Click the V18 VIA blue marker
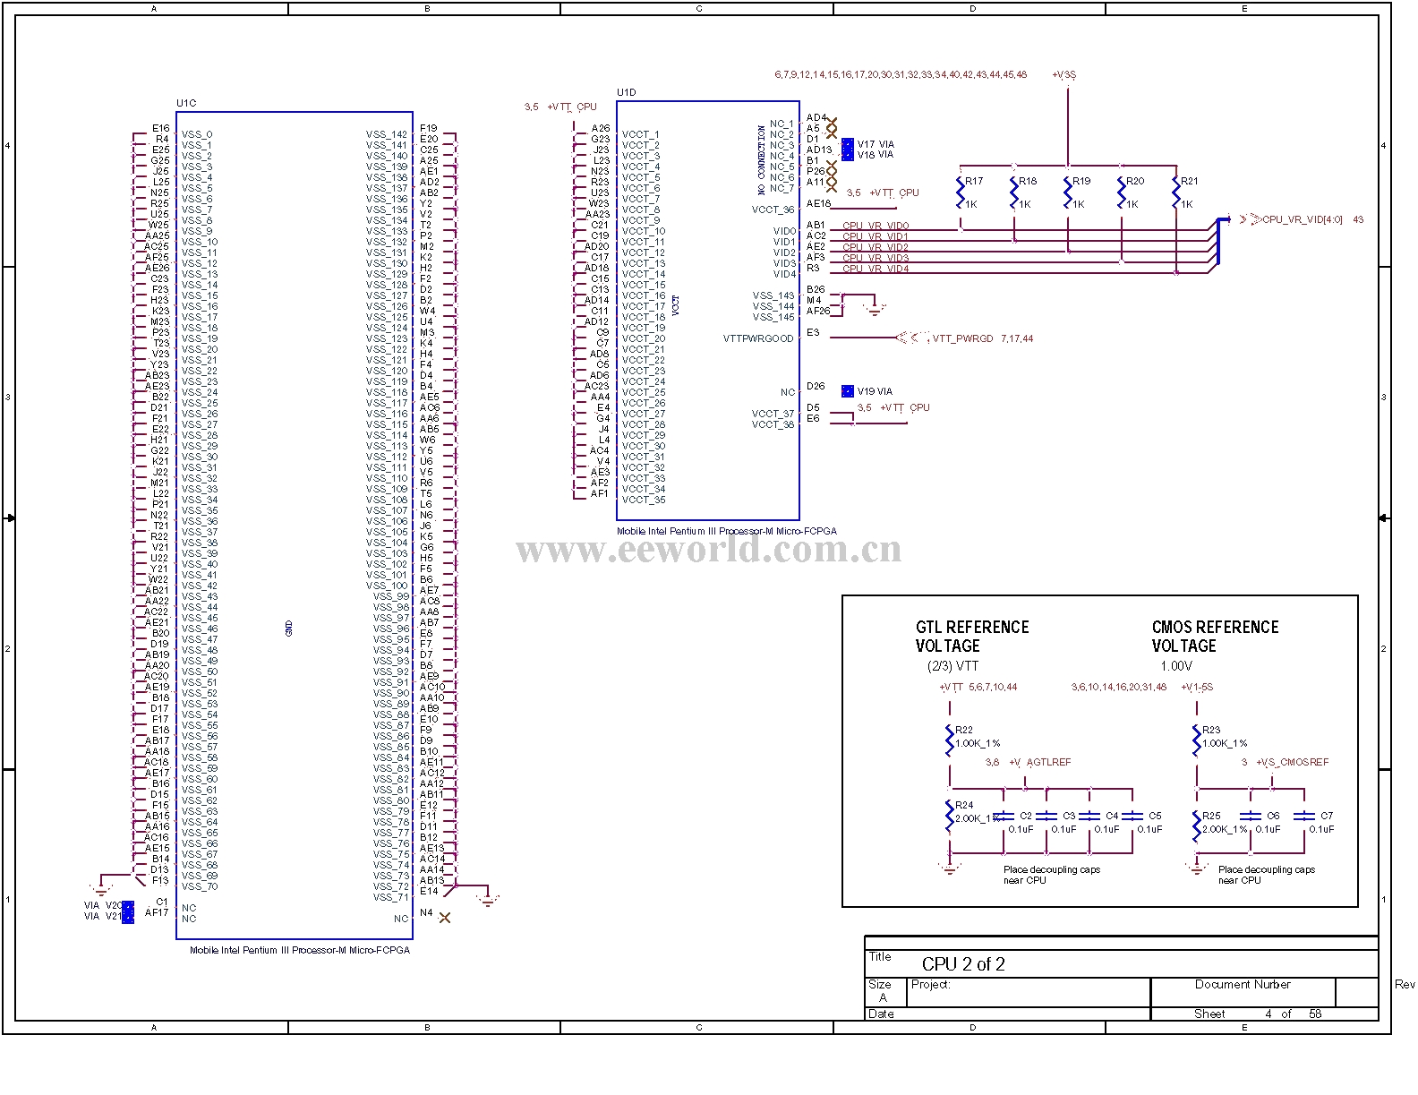The height and width of the screenshot is (1095, 1418). click(848, 155)
